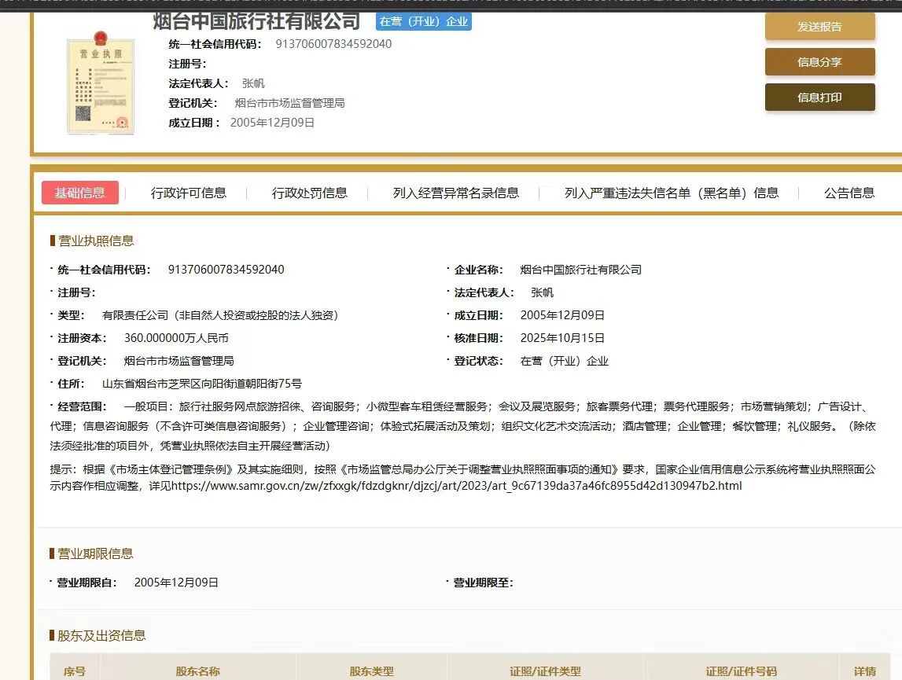Click the 营业期限自 date 2005年12月09日
Screen dimensions: 902x680
click(x=177, y=583)
